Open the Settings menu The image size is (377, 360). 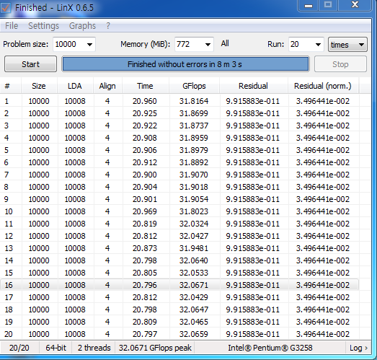tap(43, 26)
